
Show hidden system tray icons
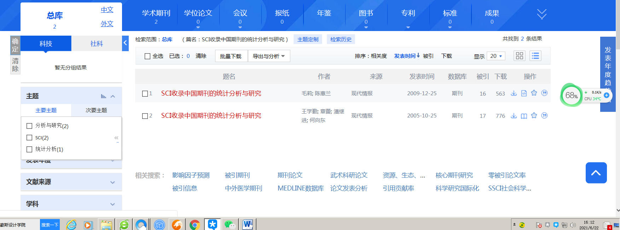[x=514, y=224]
